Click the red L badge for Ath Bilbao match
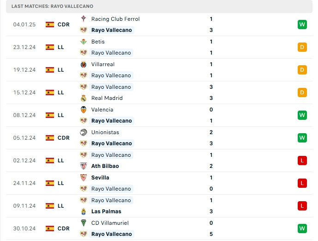 point(302,161)
